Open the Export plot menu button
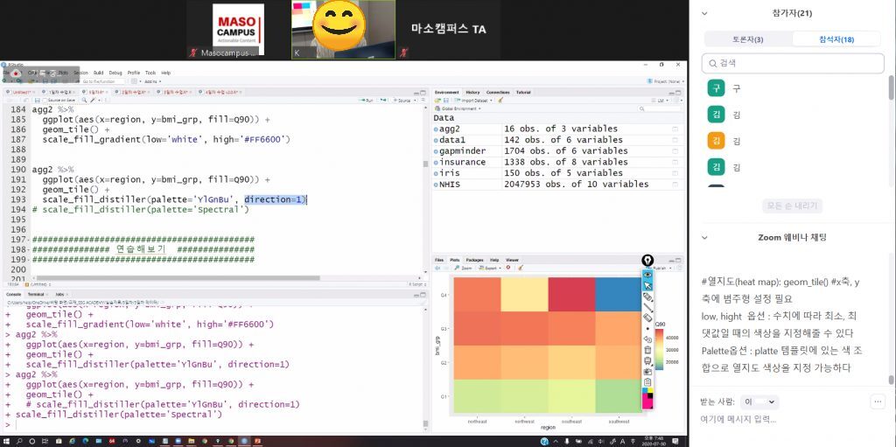 pos(491,268)
